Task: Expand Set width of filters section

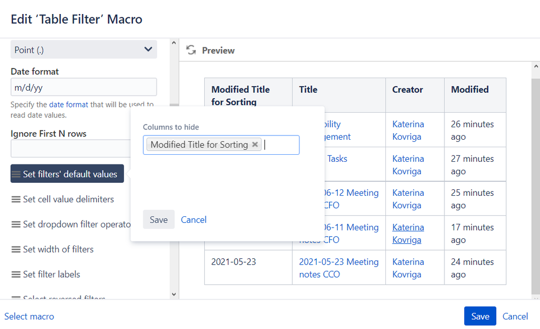Action: pyautogui.click(x=58, y=250)
